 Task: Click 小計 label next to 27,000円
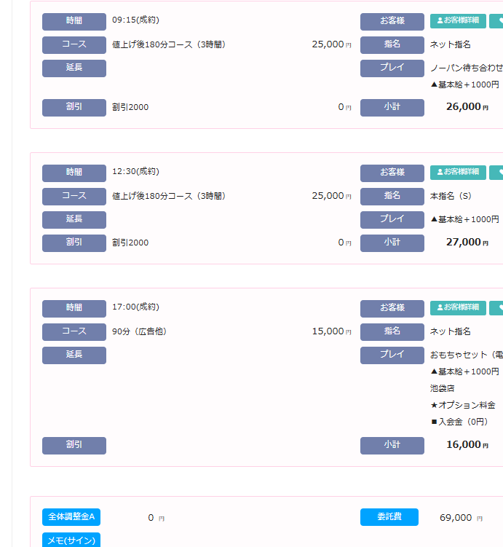392,243
